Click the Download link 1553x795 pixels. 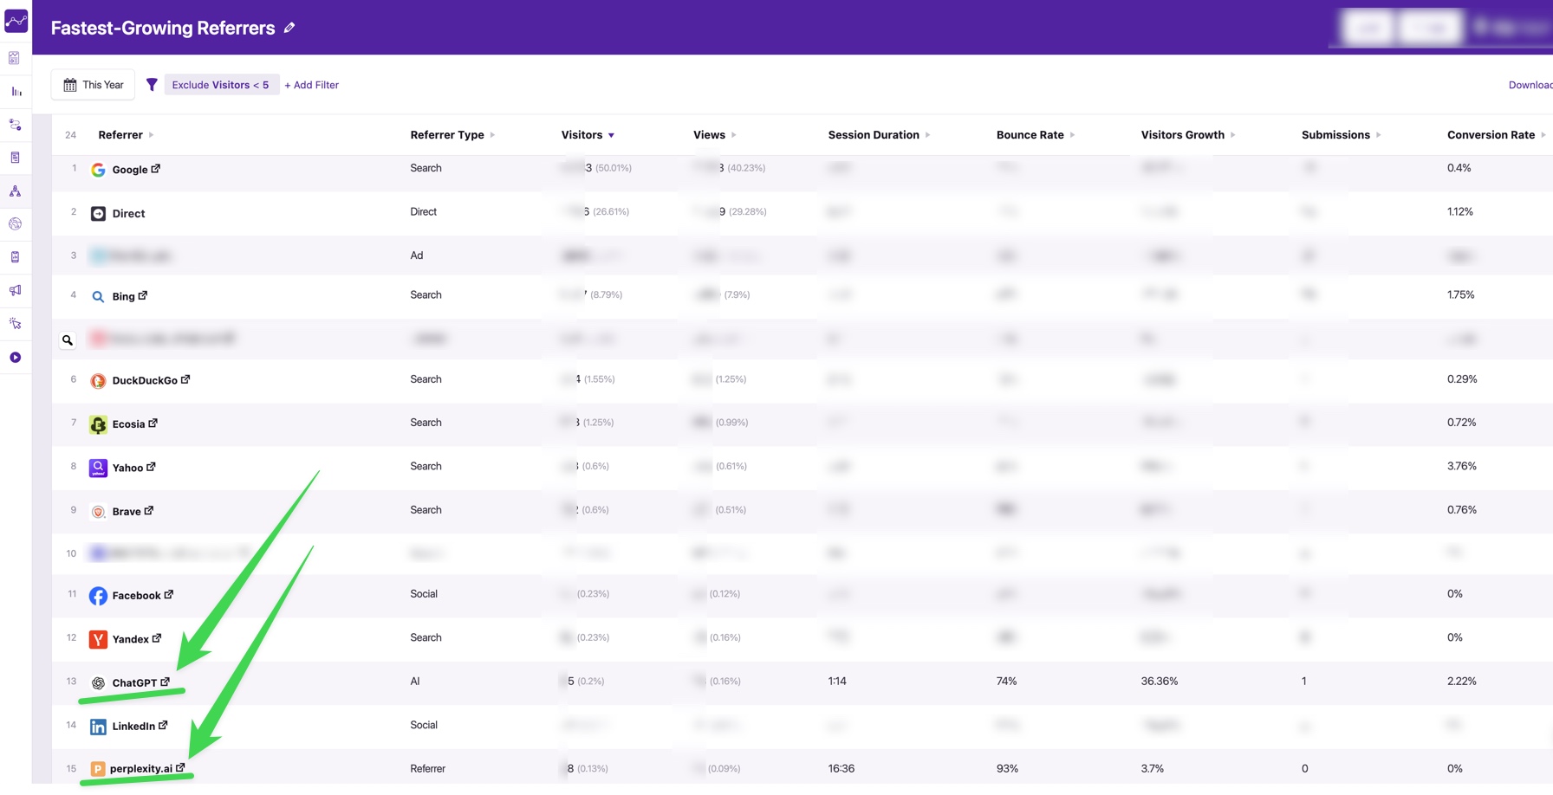point(1530,85)
